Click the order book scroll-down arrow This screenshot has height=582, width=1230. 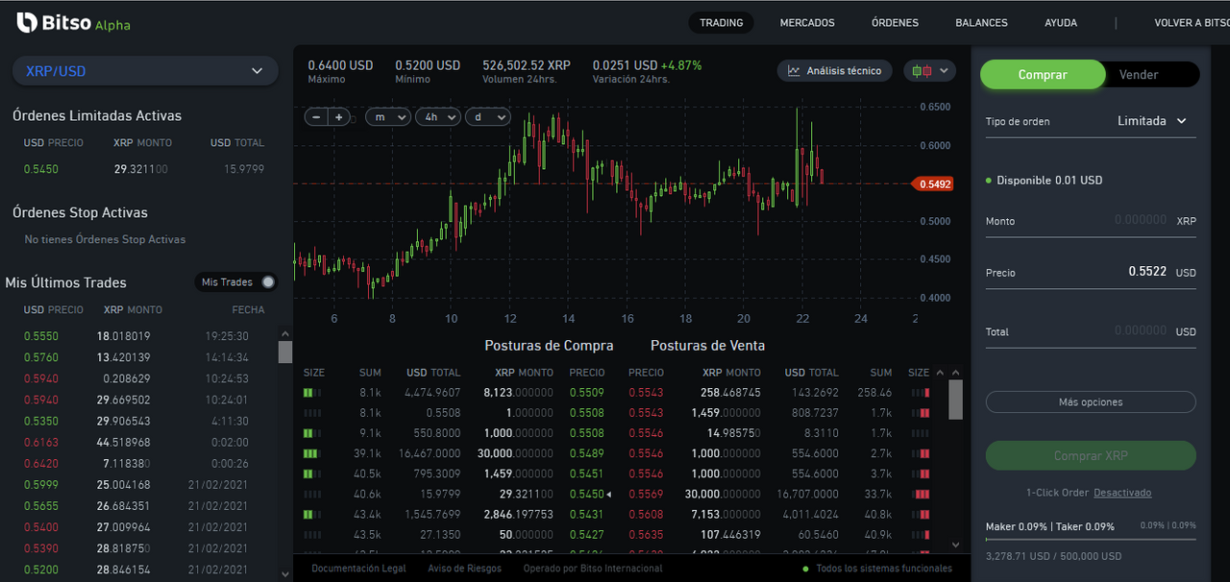tap(955, 545)
